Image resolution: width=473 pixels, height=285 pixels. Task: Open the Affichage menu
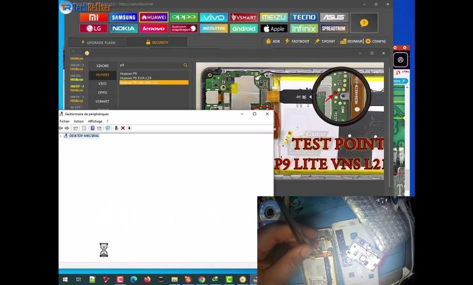tap(95, 121)
